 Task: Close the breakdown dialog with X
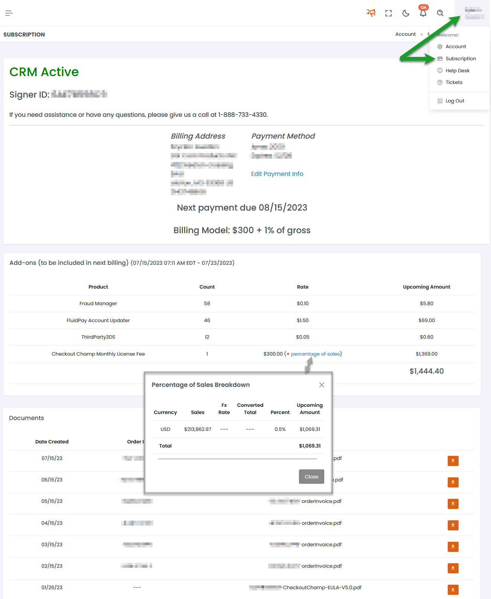[322, 385]
